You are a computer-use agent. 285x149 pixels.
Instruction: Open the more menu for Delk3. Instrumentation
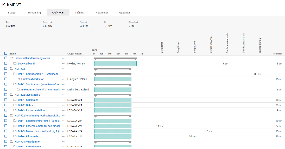click(63, 110)
